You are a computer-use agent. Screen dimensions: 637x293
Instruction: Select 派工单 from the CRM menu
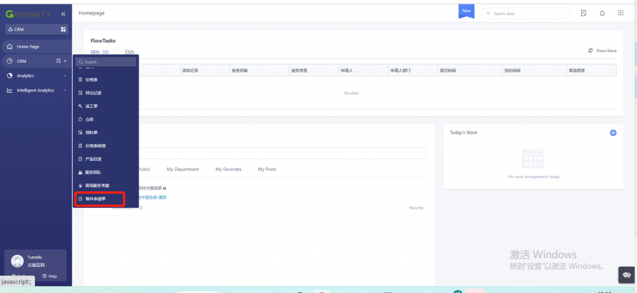pos(91,106)
